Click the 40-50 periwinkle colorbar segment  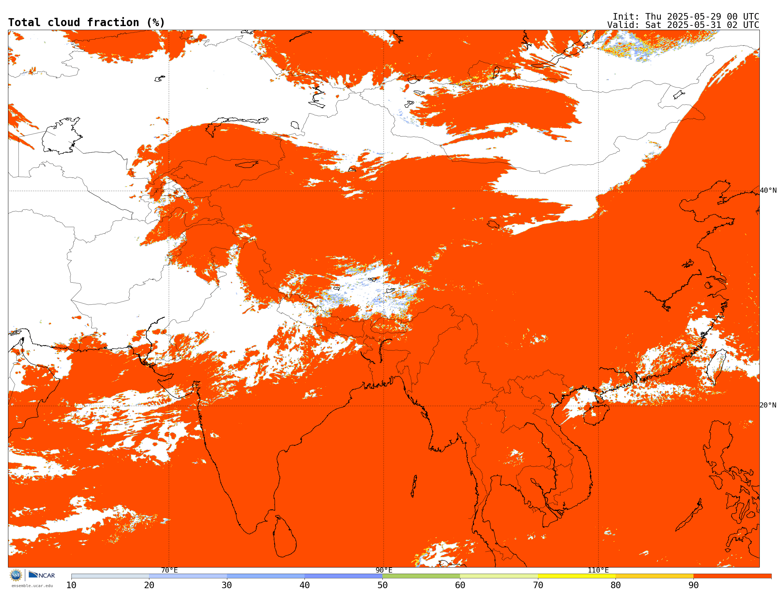(x=343, y=576)
